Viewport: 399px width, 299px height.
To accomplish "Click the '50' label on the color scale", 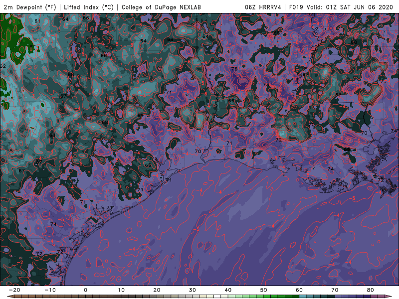I will pos(264,290).
